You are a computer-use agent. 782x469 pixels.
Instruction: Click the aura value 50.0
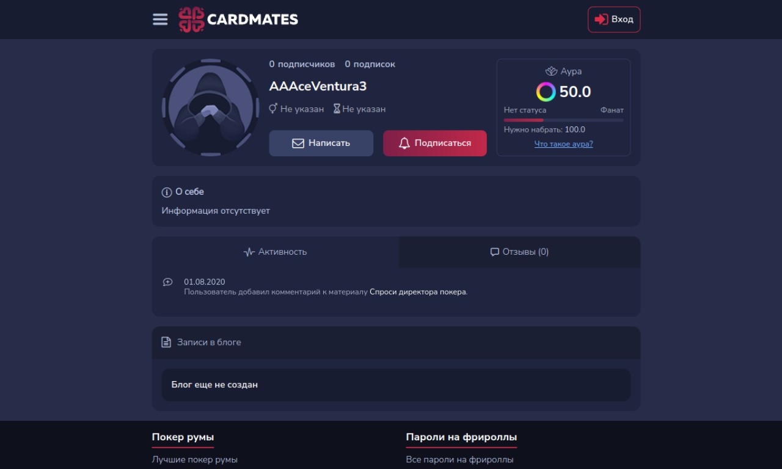[x=575, y=92]
